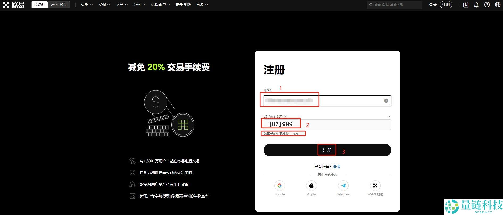Viewport: 503px width, 215px height.
Task: Switch to the 交易所 tab
Action: coord(40,5)
